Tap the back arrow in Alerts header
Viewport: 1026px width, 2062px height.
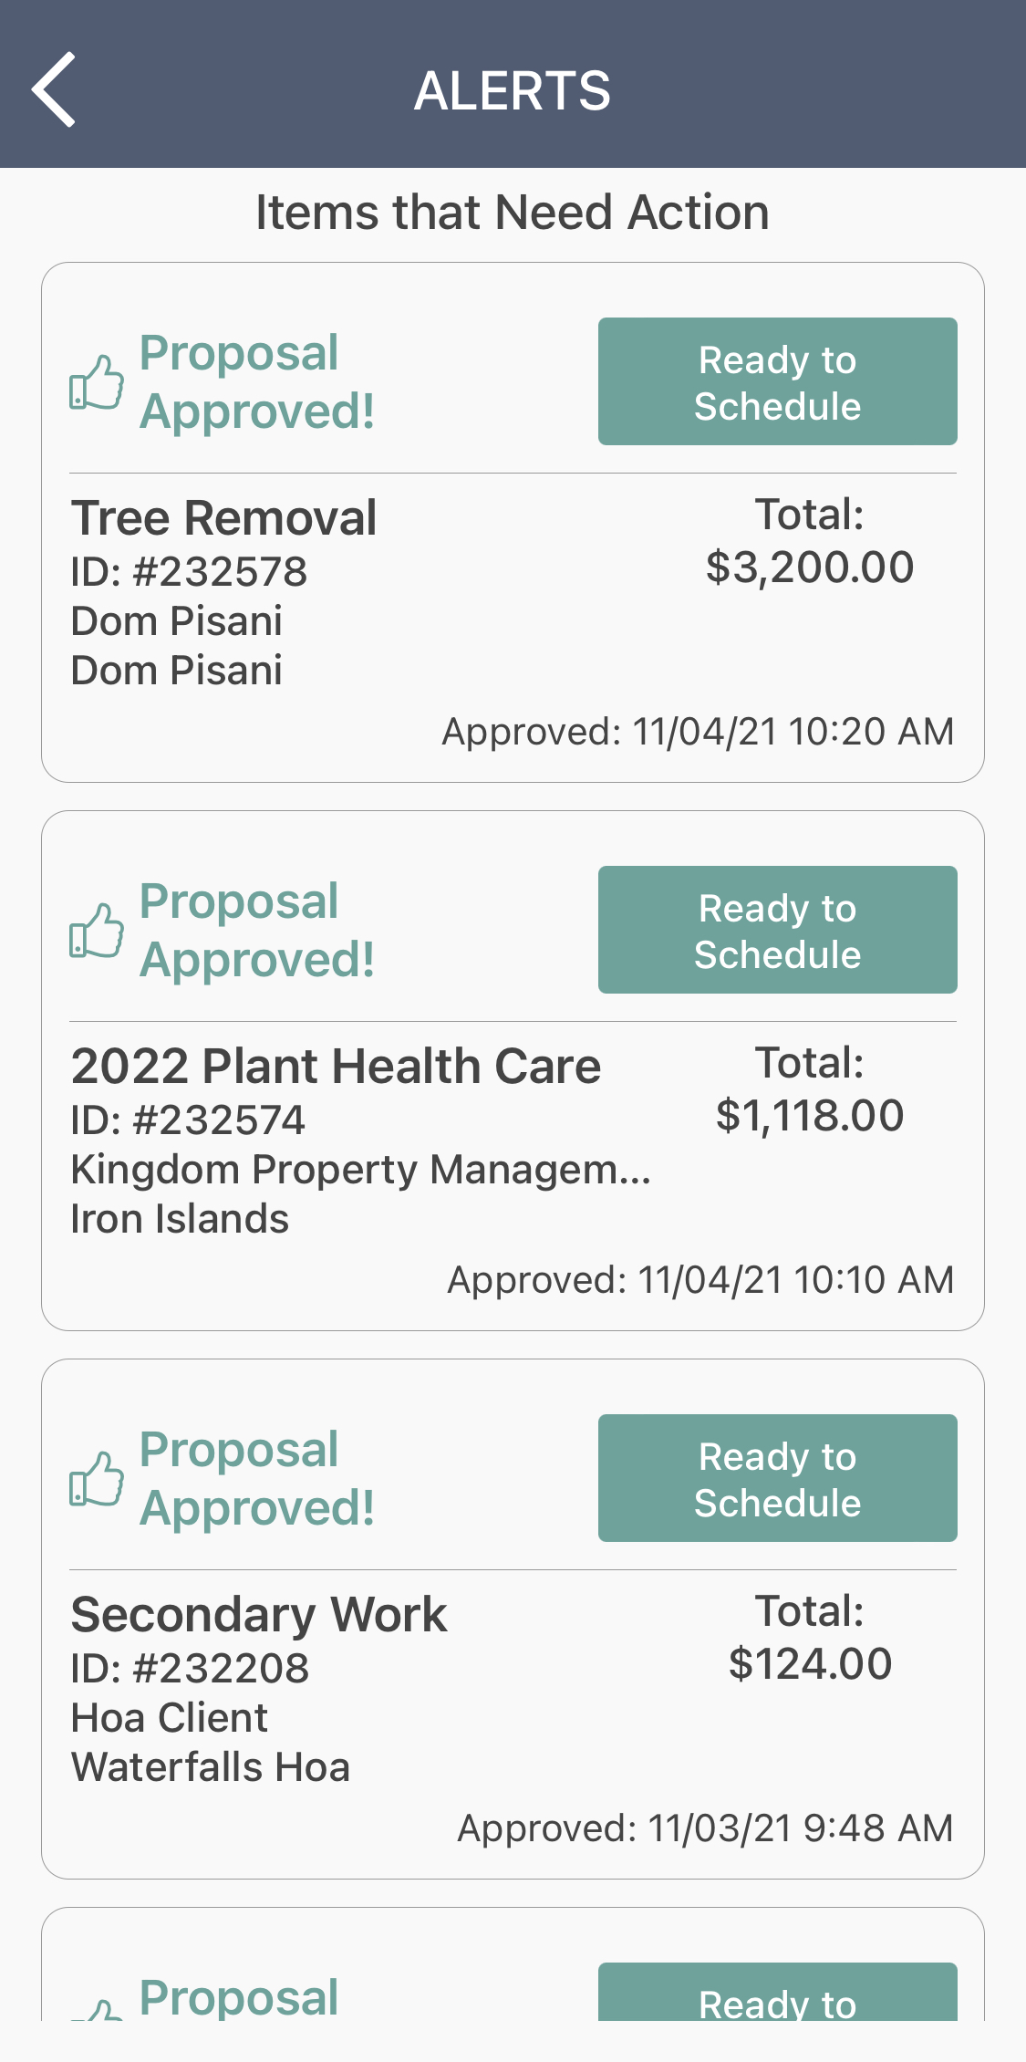[54, 89]
